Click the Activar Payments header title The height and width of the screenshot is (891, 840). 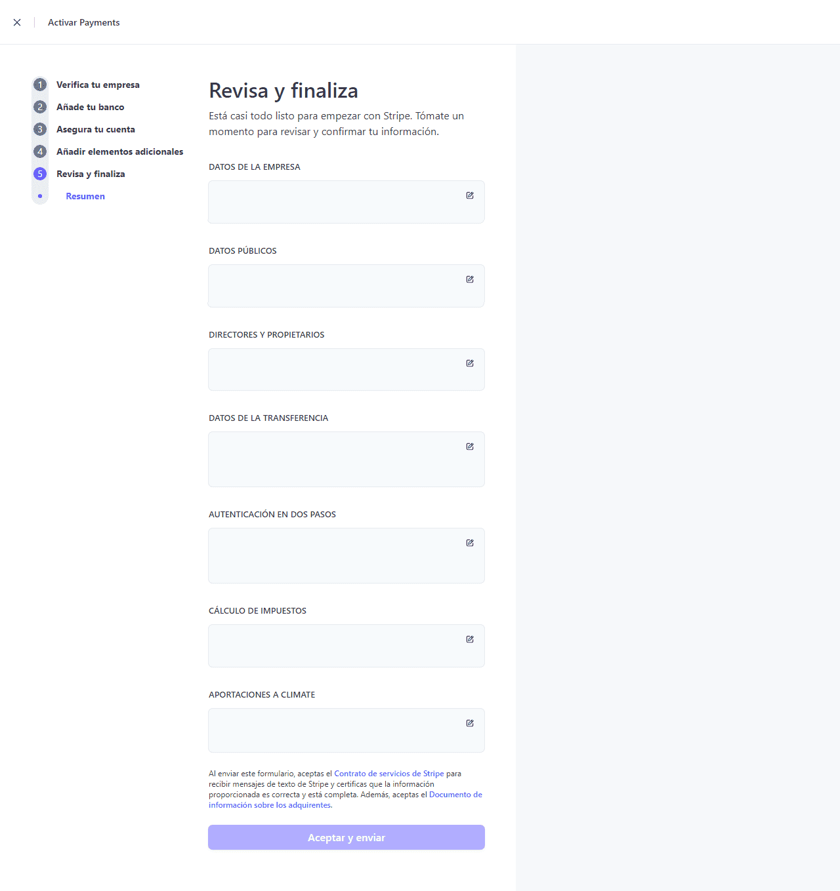coord(83,22)
